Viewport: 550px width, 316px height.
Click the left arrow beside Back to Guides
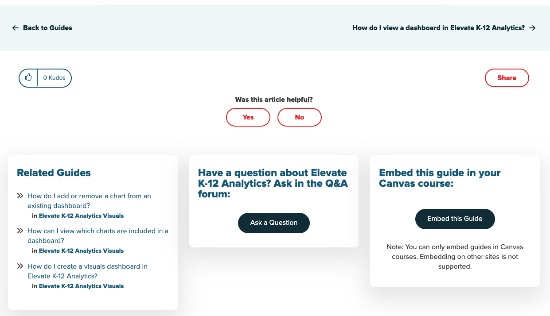(16, 28)
